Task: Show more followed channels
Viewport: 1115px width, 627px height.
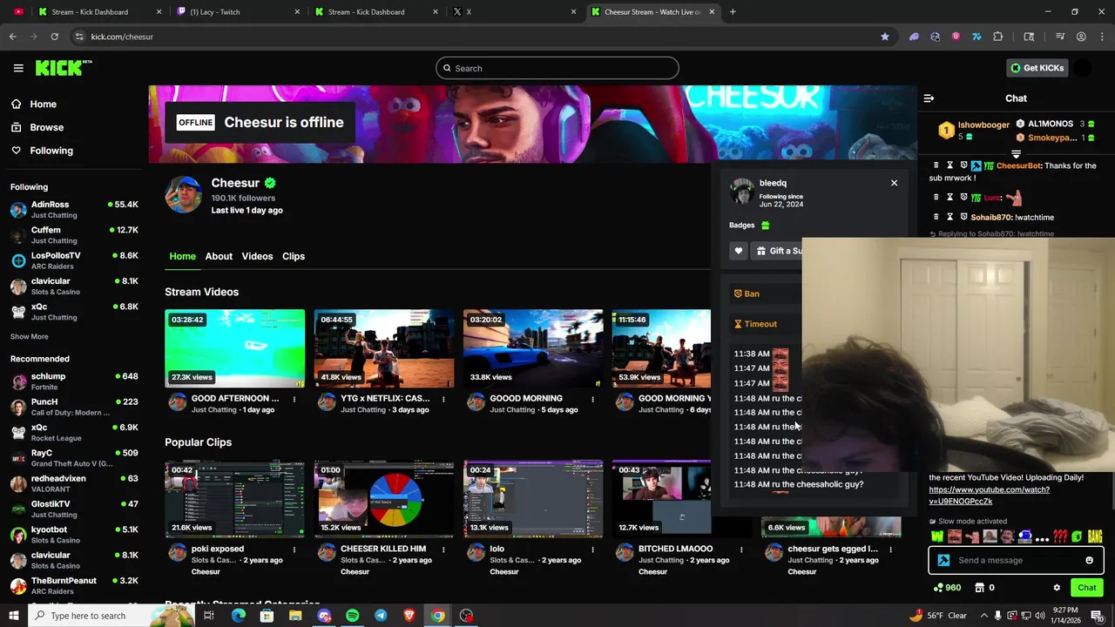Action: [30, 337]
